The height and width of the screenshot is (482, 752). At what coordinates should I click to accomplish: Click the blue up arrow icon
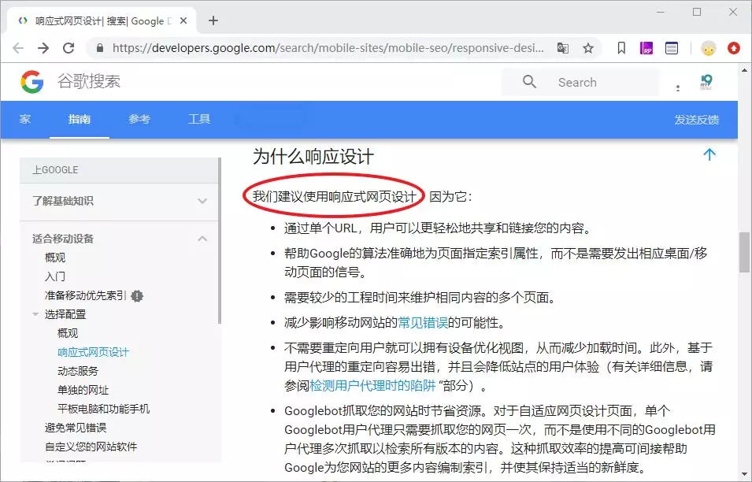click(x=709, y=154)
